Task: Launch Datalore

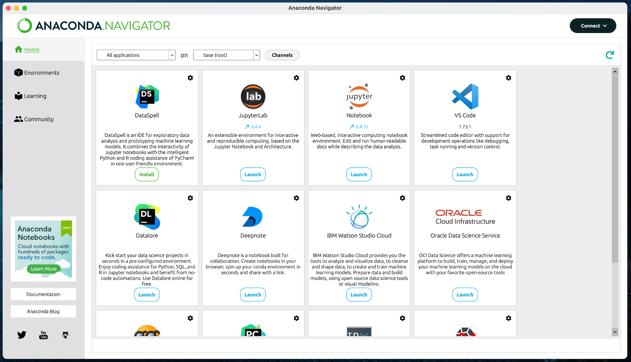Action: pyautogui.click(x=147, y=295)
